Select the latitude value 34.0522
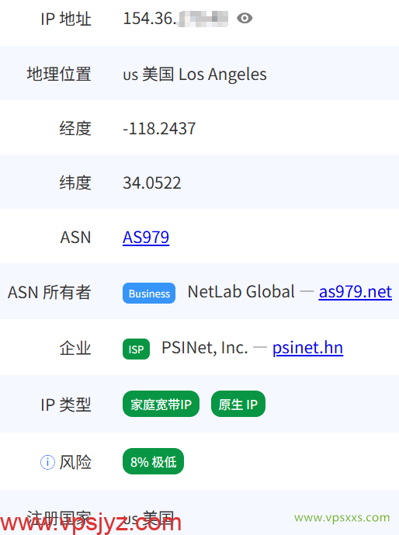 click(x=151, y=183)
